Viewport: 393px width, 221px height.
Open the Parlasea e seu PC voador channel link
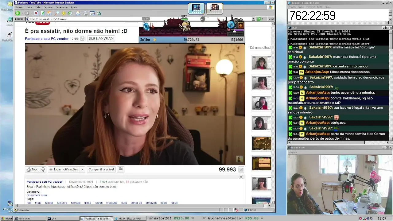(47, 39)
